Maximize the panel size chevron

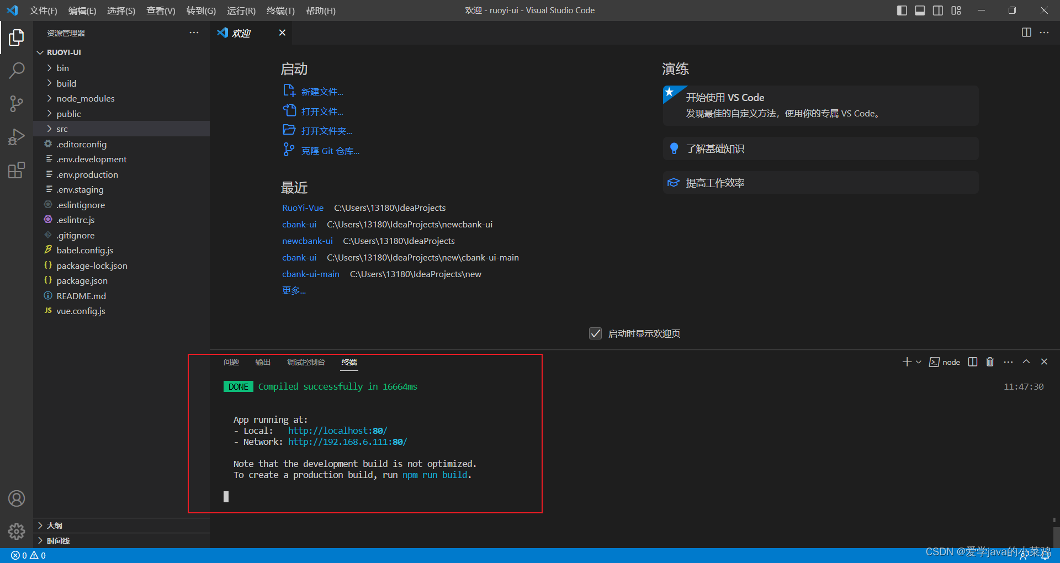click(1026, 362)
